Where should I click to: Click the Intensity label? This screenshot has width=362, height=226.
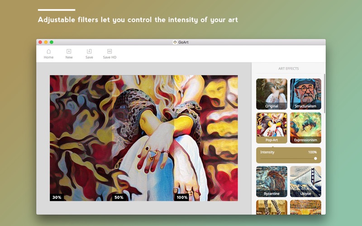tap(267, 152)
